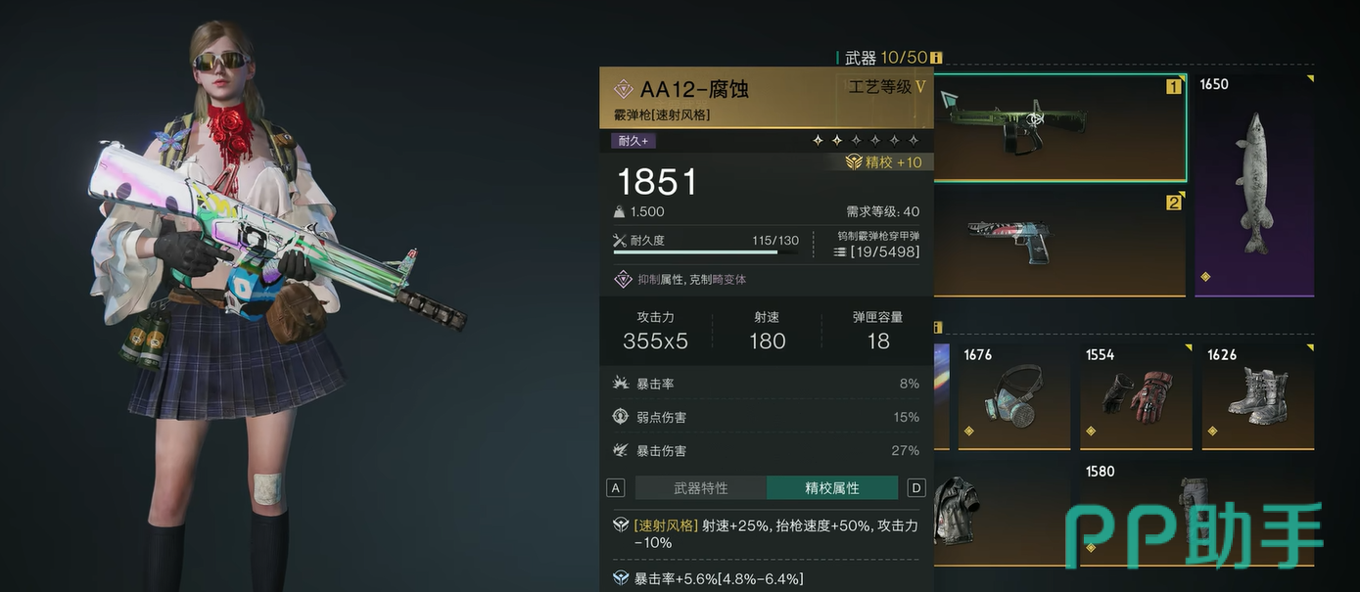Click the durability progress bar
This screenshot has width=1360, height=592.
(x=706, y=252)
